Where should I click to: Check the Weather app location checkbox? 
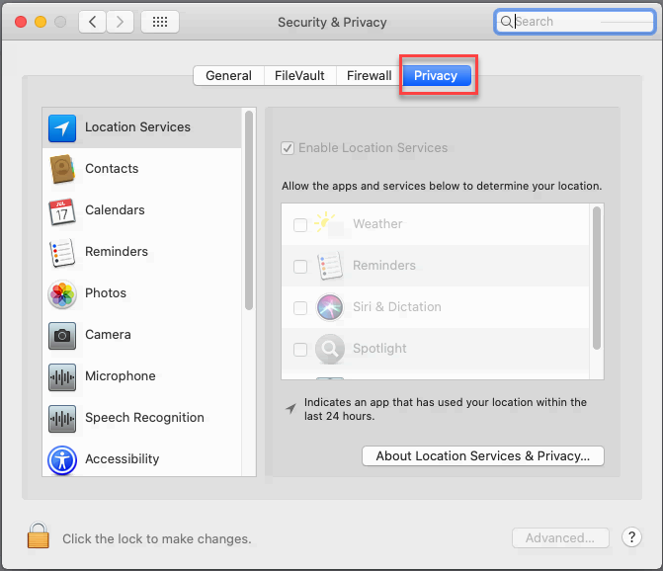click(300, 224)
